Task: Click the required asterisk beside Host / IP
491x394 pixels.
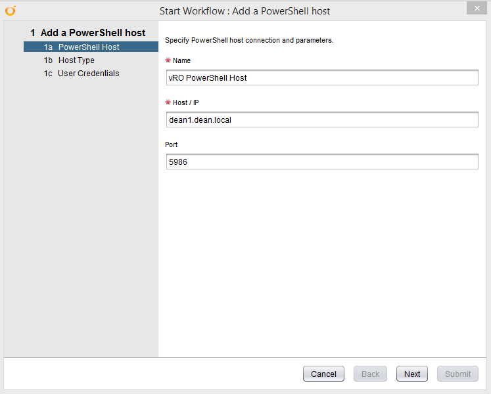Action: tap(168, 102)
